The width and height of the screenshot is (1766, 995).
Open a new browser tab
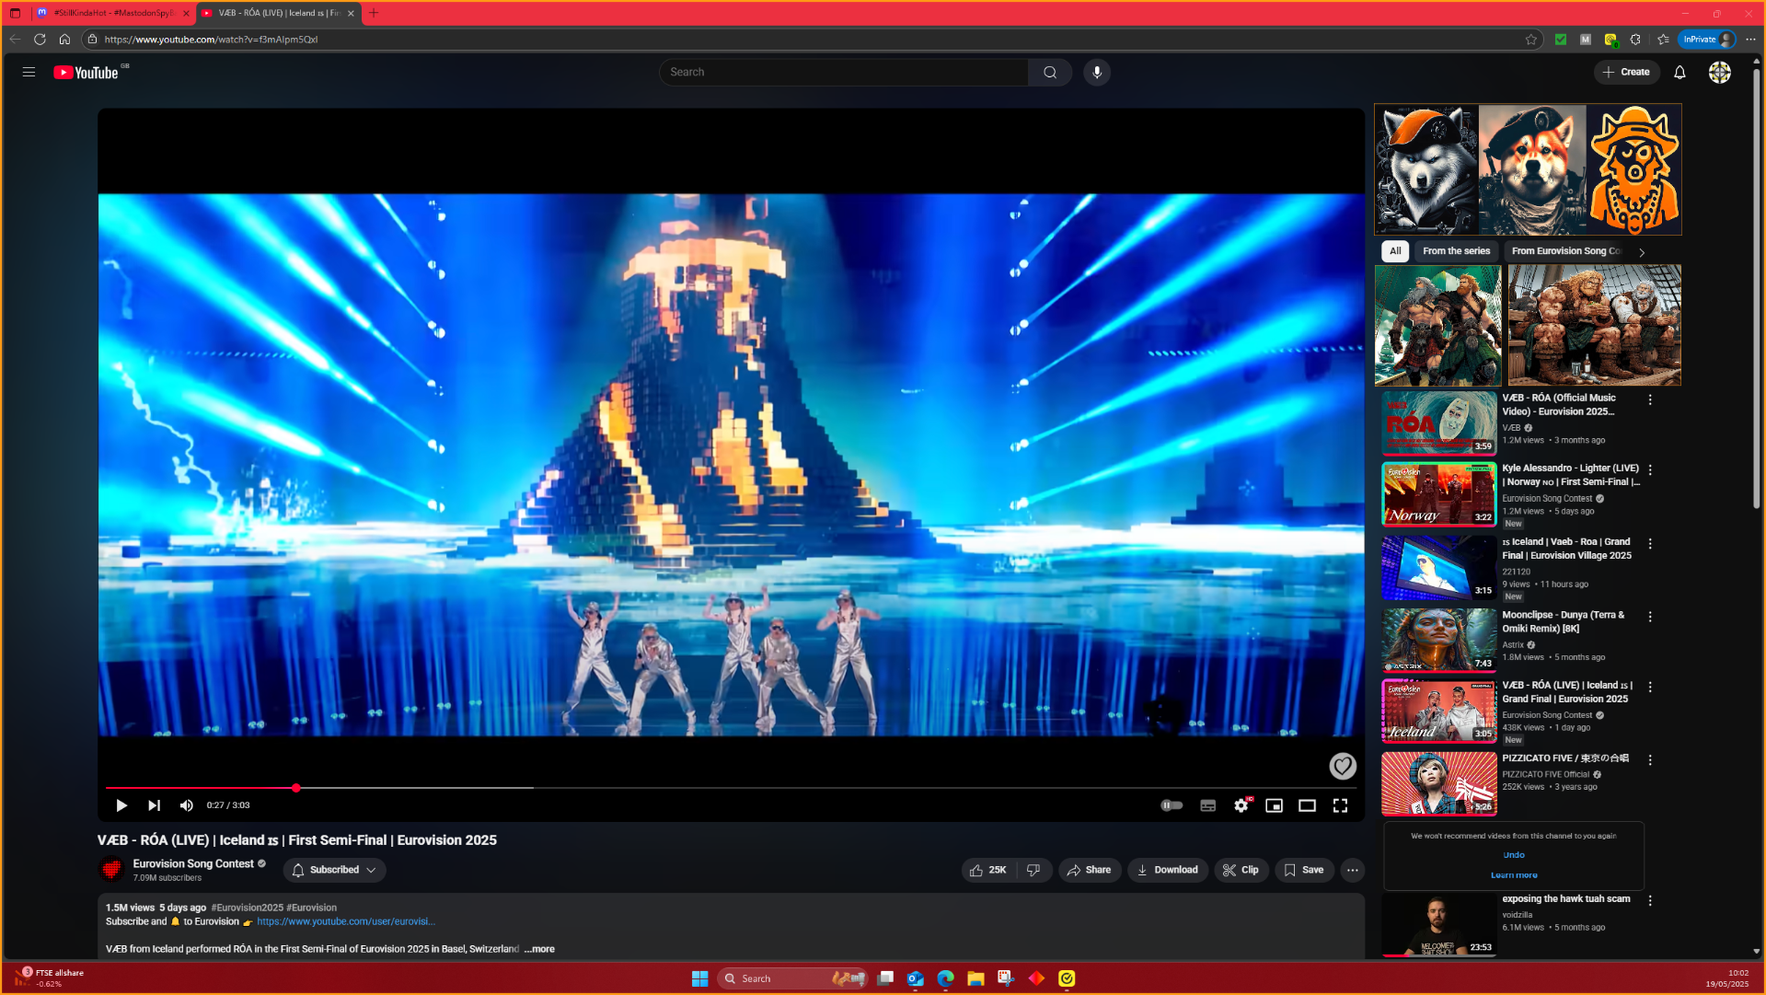click(x=374, y=13)
